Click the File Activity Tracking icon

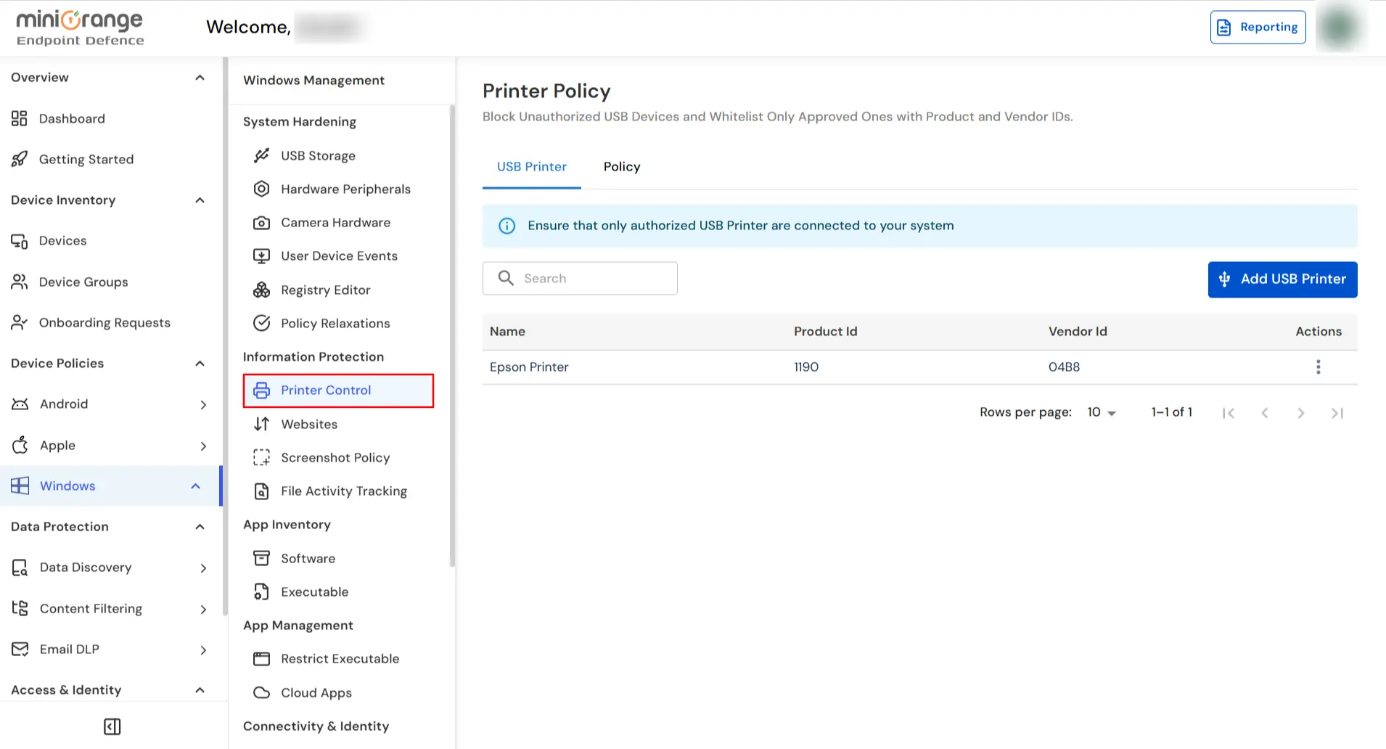coord(261,491)
